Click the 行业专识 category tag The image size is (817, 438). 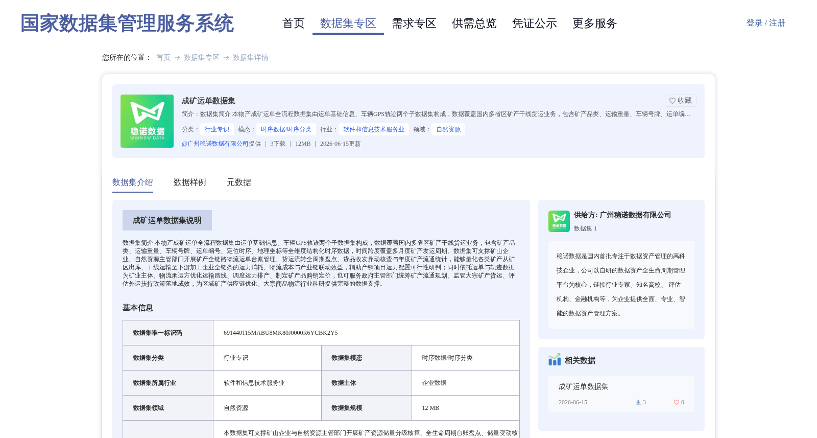coord(217,129)
